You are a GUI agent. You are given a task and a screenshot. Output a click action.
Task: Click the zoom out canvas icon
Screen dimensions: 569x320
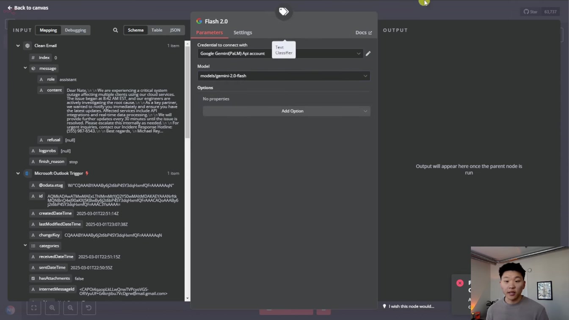(70, 308)
